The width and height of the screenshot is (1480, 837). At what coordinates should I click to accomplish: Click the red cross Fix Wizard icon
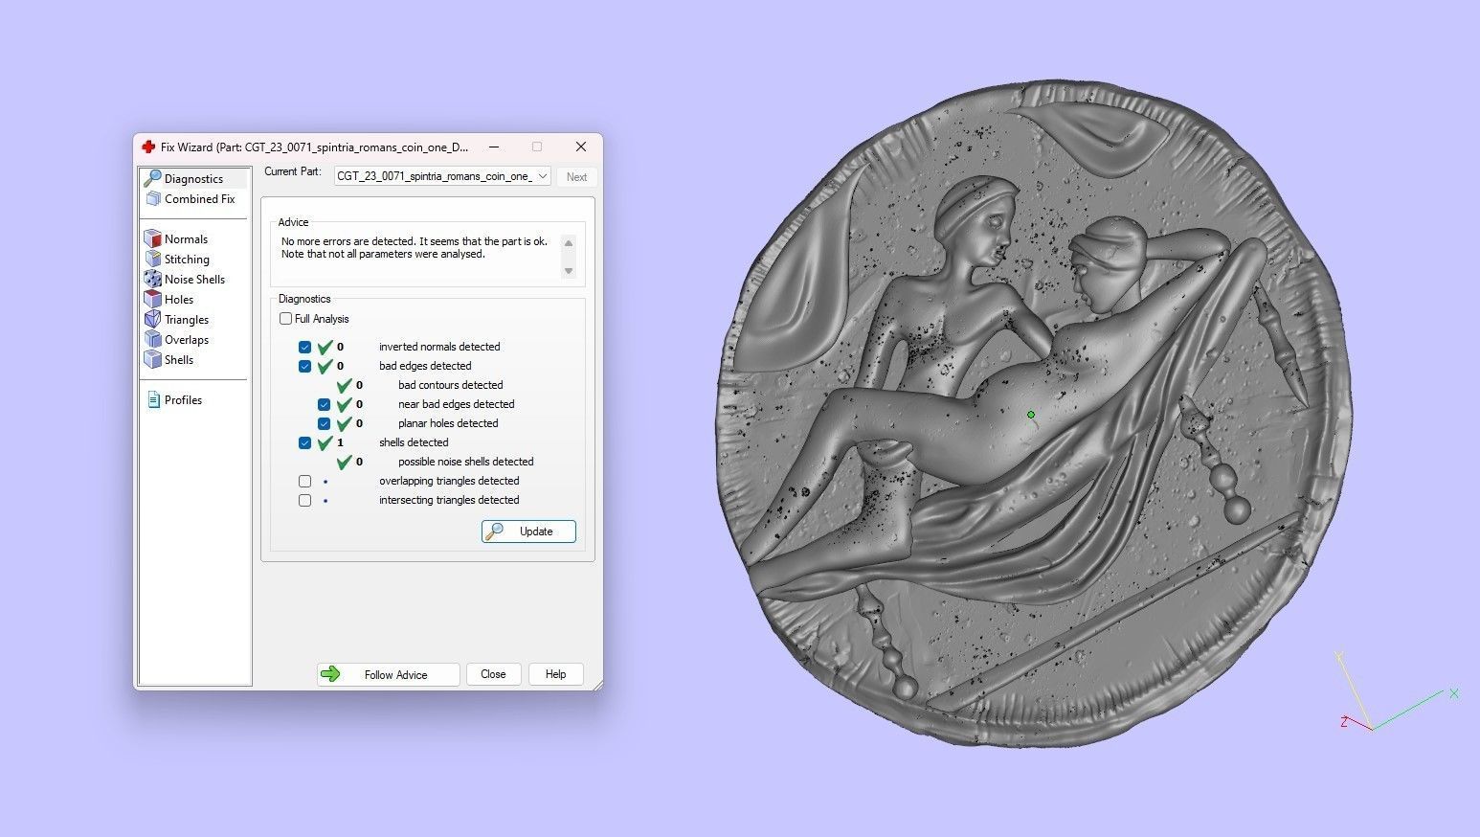pyautogui.click(x=148, y=147)
